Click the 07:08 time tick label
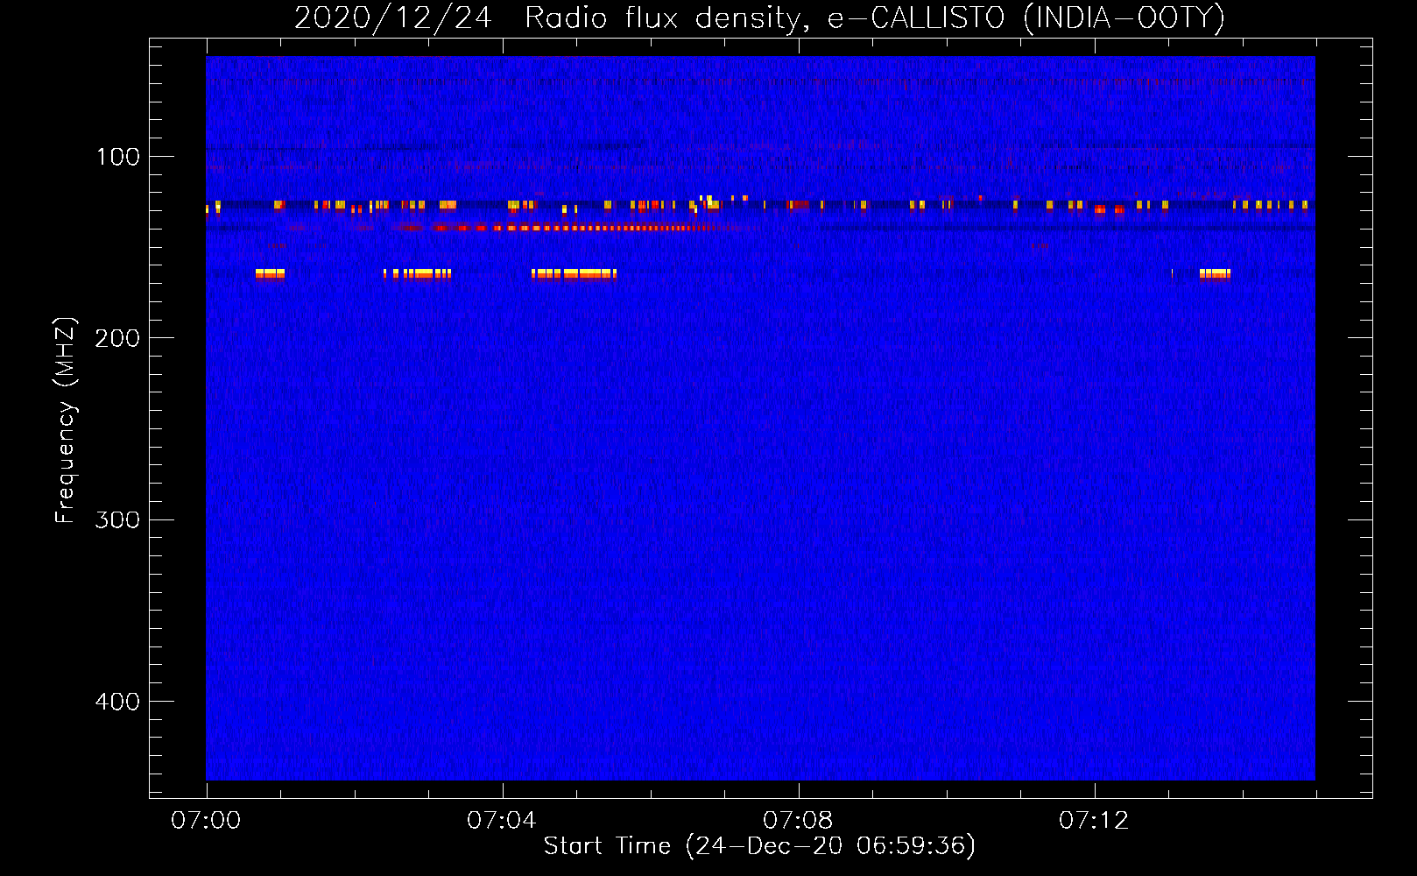Image resolution: width=1417 pixels, height=876 pixels. [798, 821]
